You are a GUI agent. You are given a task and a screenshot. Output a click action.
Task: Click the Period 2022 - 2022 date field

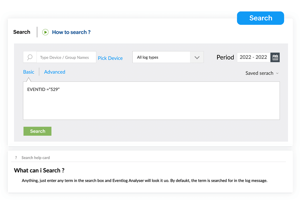(x=253, y=57)
